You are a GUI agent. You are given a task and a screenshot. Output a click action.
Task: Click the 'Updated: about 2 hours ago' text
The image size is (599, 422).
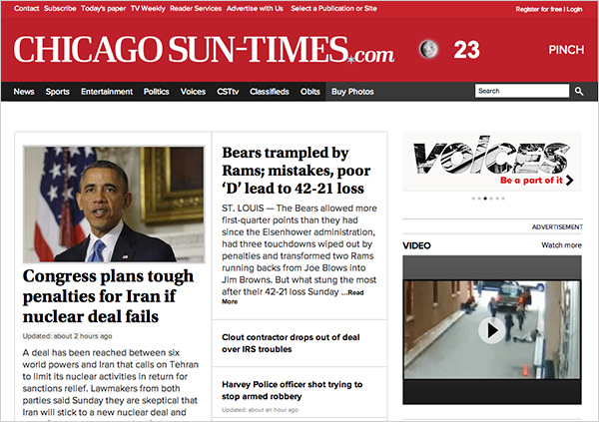point(67,336)
